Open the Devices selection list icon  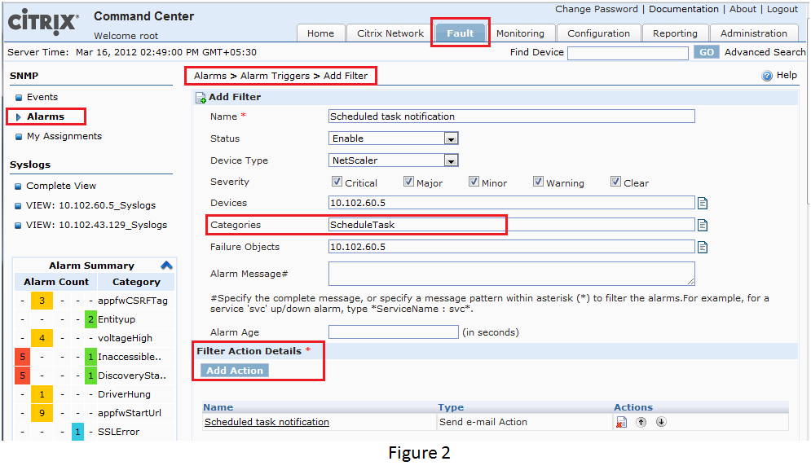(703, 203)
